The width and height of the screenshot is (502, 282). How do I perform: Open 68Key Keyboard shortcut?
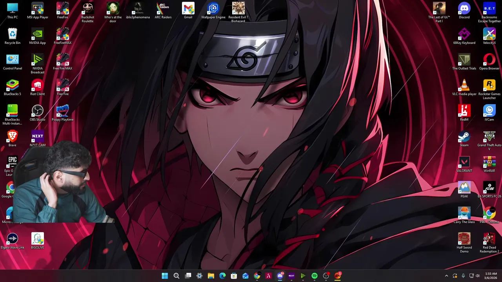[464, 36]
